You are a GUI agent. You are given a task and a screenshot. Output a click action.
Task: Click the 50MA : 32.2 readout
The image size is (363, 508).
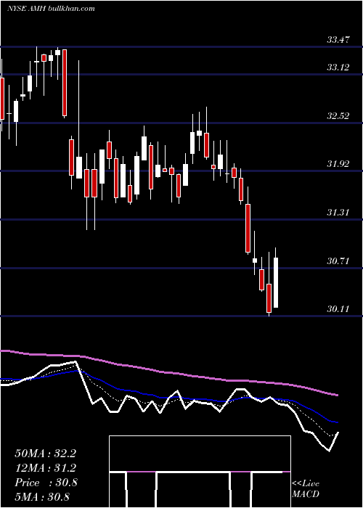[x=45, y=454]
